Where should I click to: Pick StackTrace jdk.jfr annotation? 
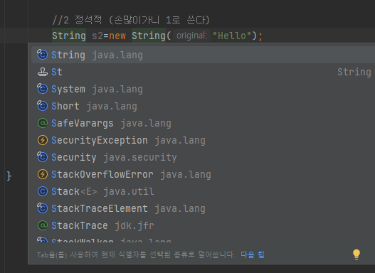203,225
